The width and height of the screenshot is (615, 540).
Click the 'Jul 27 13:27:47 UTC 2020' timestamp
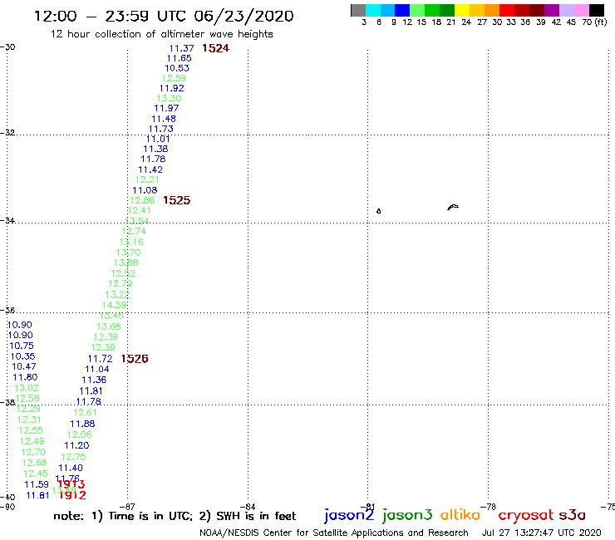(x=541, y=533)
